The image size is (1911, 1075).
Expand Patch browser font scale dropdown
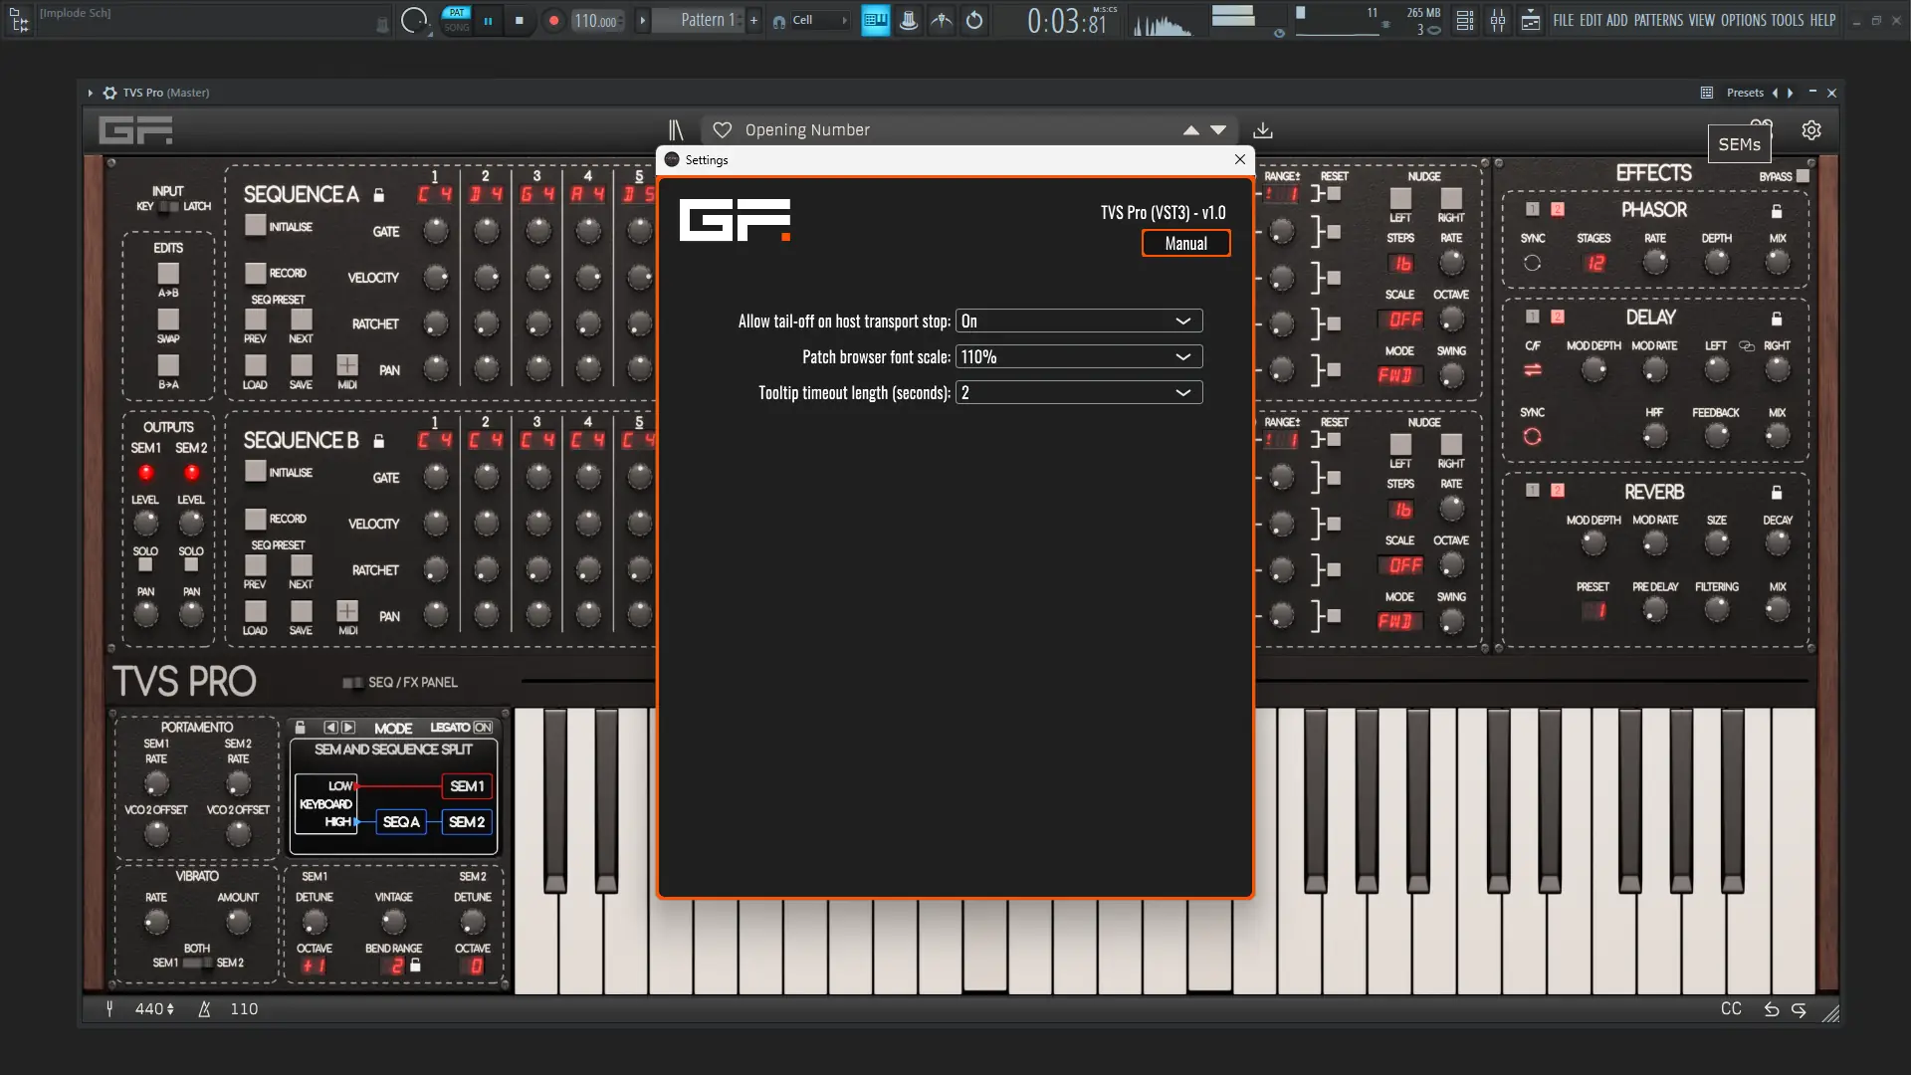(x=1079, y=357)
